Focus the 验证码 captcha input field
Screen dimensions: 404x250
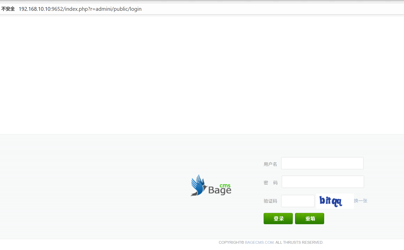tap(298, 201)
